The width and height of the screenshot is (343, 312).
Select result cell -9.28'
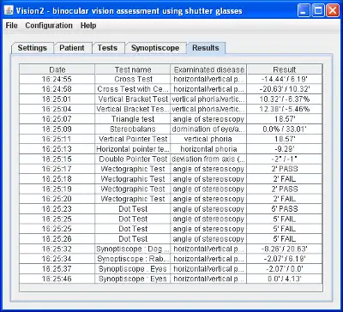coord(285,149)
